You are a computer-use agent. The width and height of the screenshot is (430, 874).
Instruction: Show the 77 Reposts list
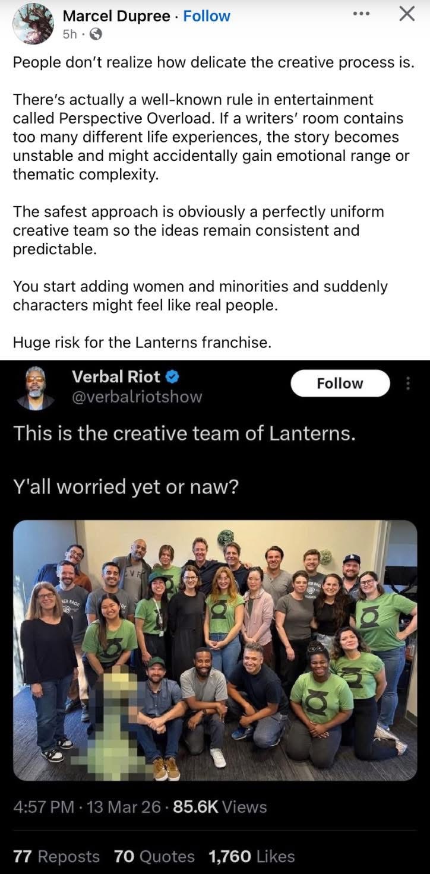(x=56, y=856)
